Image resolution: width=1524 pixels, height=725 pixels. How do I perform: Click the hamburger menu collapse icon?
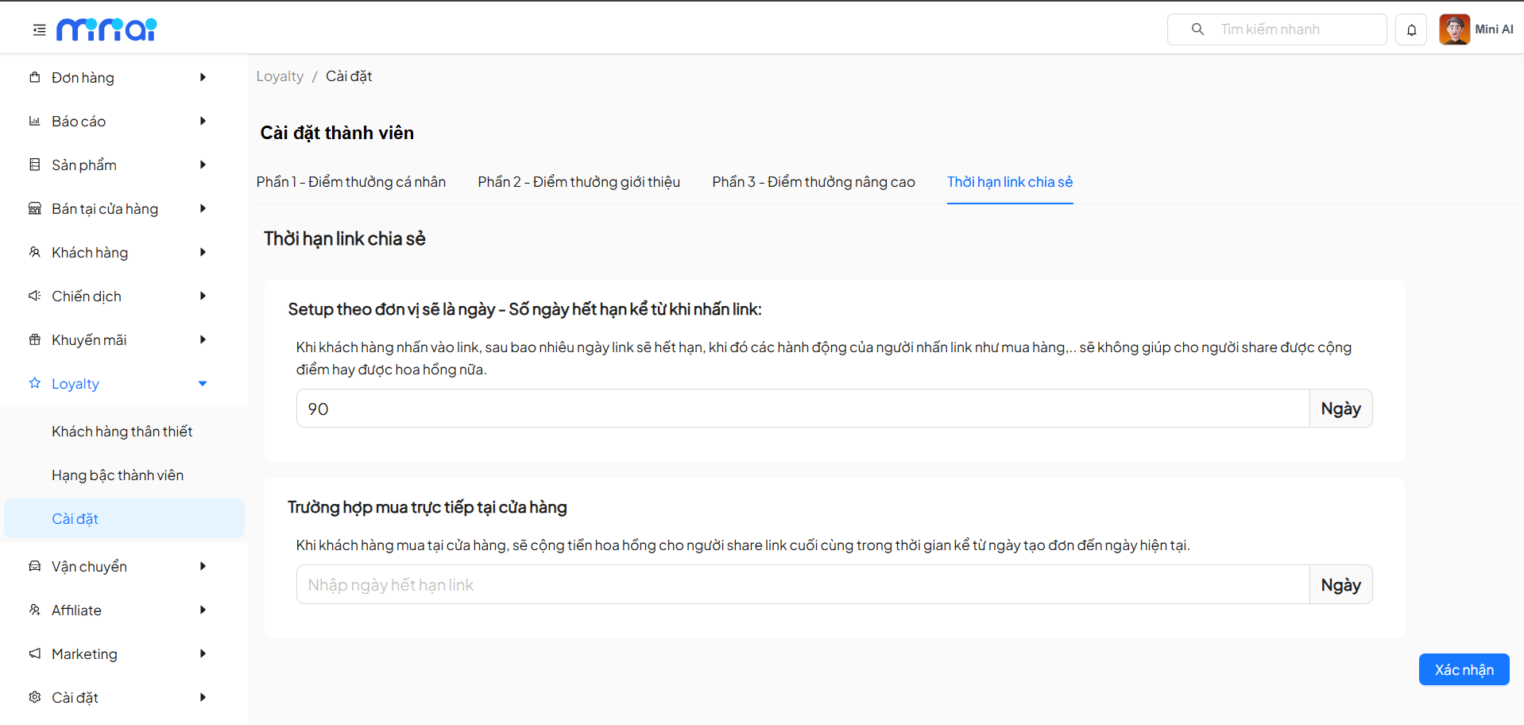coord(39,30)
